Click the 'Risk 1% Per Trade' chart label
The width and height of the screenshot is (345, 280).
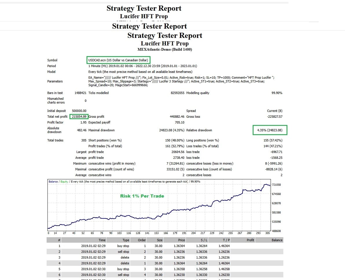(x=142, y=196)
